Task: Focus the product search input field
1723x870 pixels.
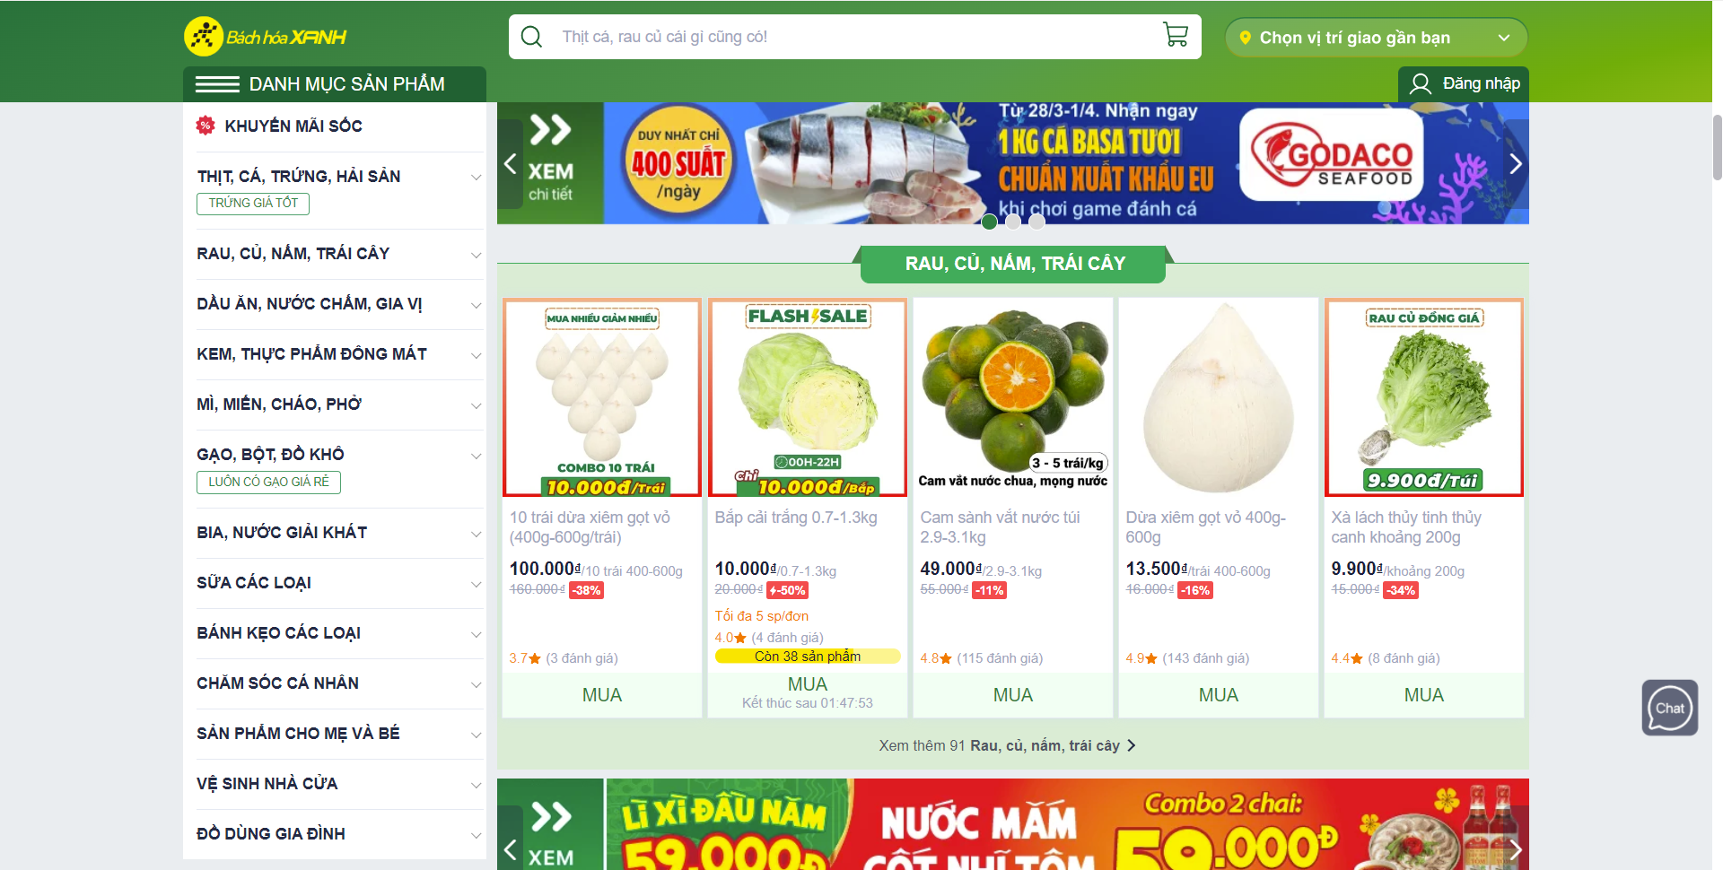Action: [853, 37]
